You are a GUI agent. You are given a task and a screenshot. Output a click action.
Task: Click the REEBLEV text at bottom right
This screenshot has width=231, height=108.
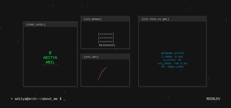click(213, 99)
